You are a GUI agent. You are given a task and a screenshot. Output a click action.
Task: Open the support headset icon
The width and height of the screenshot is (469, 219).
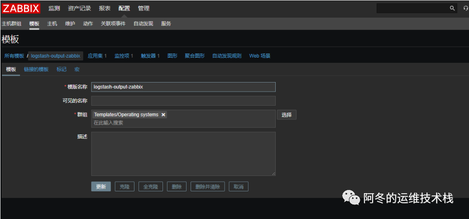[465, 9]
